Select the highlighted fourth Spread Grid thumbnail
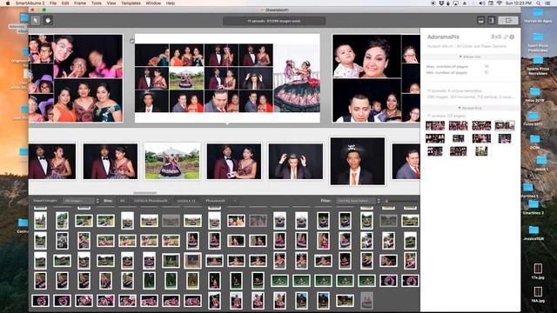This screenshot has height=313, width=557. 505,125
